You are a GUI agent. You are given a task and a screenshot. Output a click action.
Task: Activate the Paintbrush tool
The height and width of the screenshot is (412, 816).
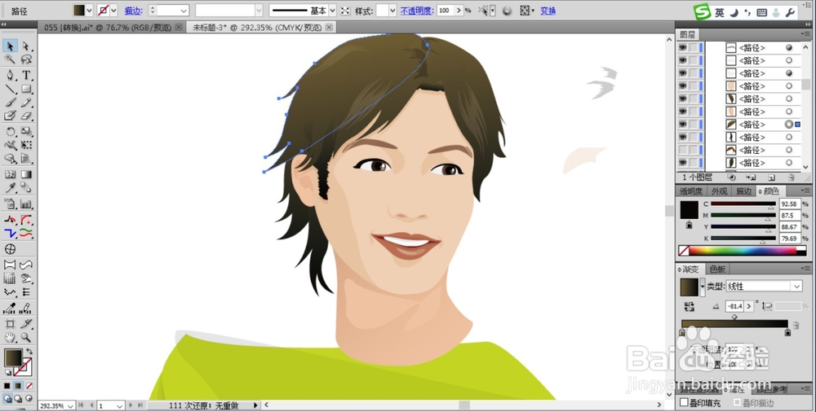click(x=10, y=103)
